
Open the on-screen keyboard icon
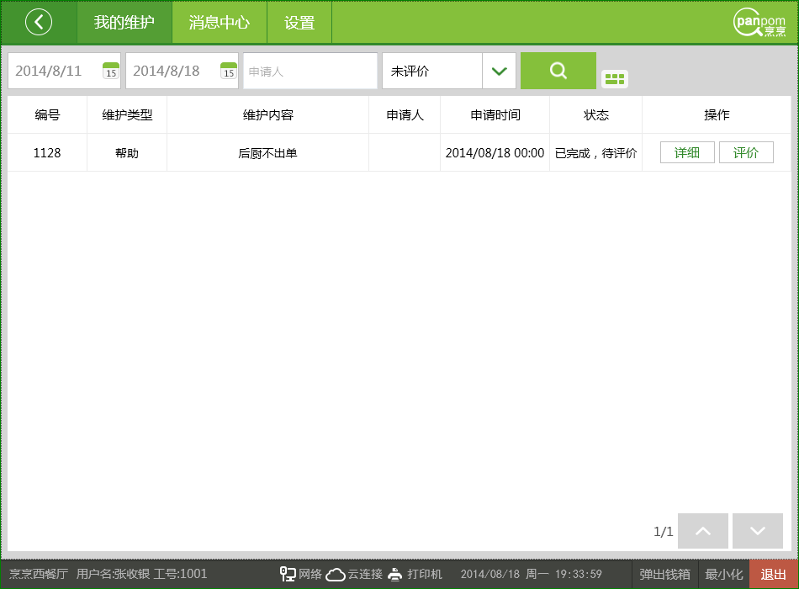coord(615,79)
